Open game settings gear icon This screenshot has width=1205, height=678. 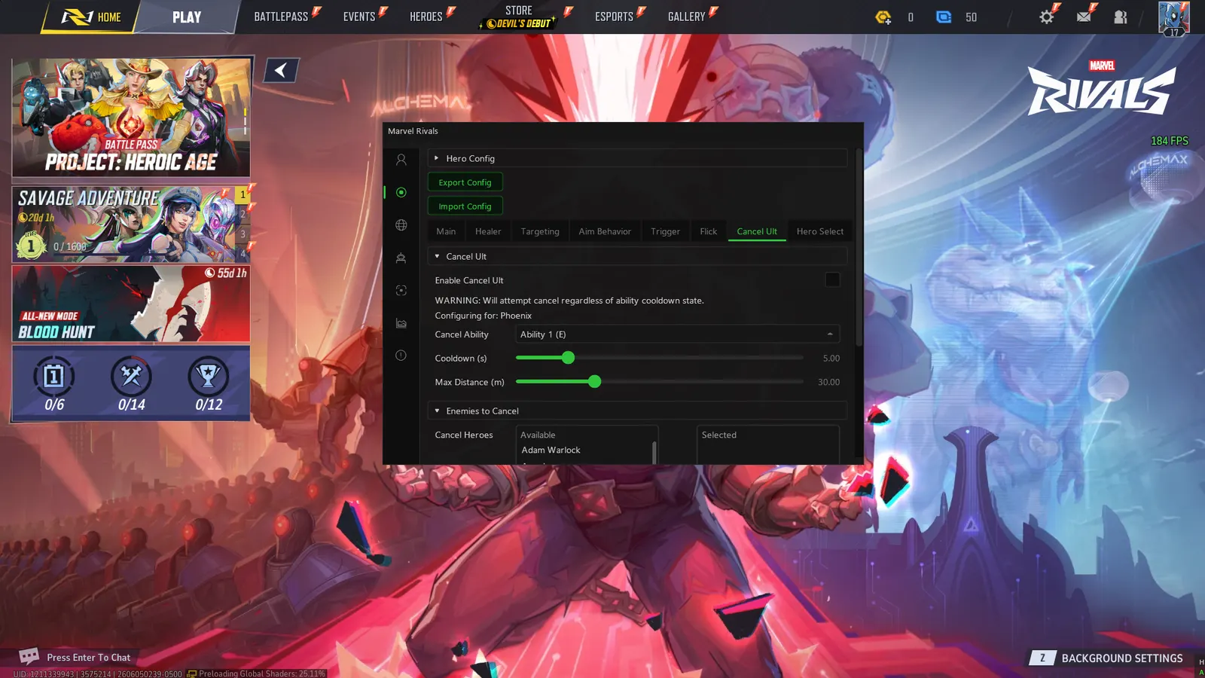(1047, 17)
